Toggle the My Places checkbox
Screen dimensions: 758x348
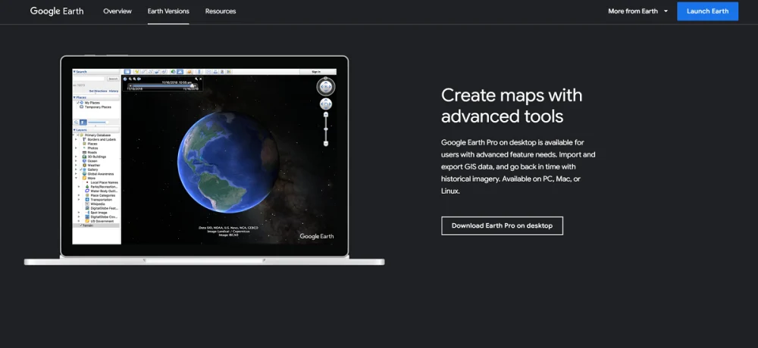[78, 103]
